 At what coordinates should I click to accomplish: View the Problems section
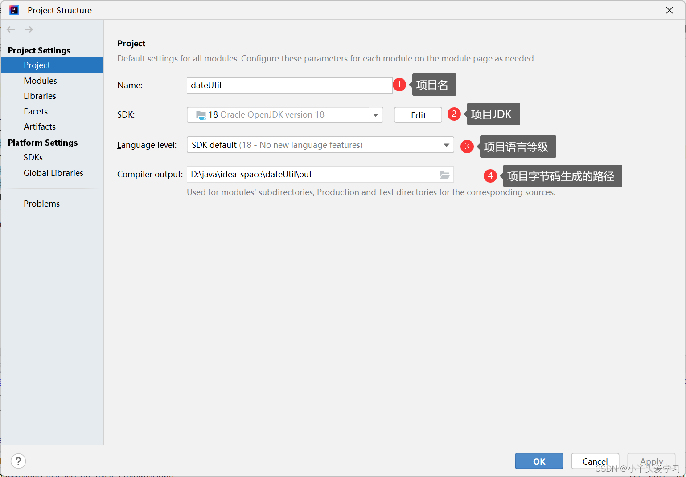(41, 204)
